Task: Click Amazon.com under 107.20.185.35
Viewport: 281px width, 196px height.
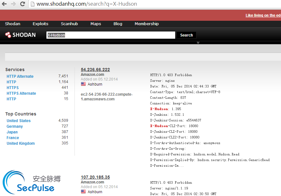Action: [x=93, y=182]
